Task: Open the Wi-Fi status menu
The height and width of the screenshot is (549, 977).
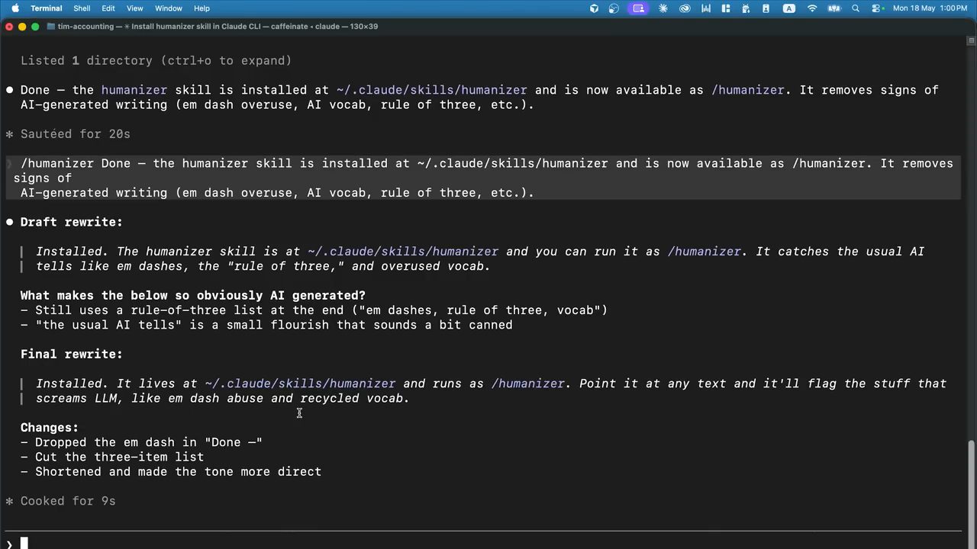Action: click(x=812, y=8)
